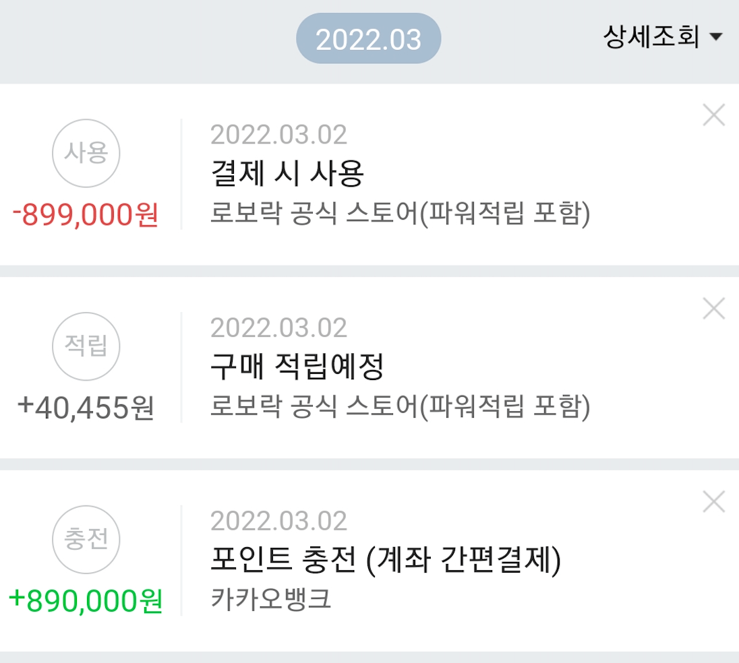The height and width of the screenshot is (663, 739).
Task: Open the 2022.03 month selector
Action: click(x=368, y=37)
